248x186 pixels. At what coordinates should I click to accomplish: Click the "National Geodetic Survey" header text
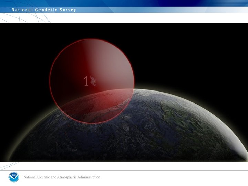[x=44, y=10]
